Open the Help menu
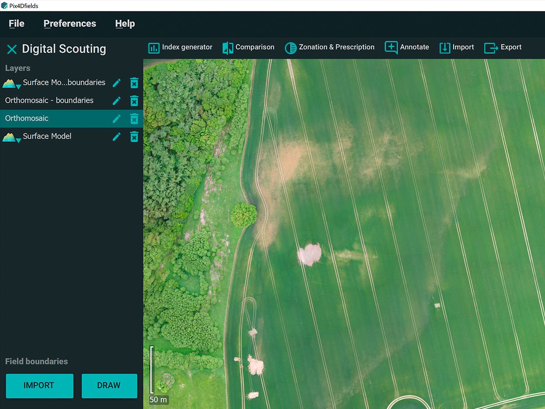 coord(125,24)
